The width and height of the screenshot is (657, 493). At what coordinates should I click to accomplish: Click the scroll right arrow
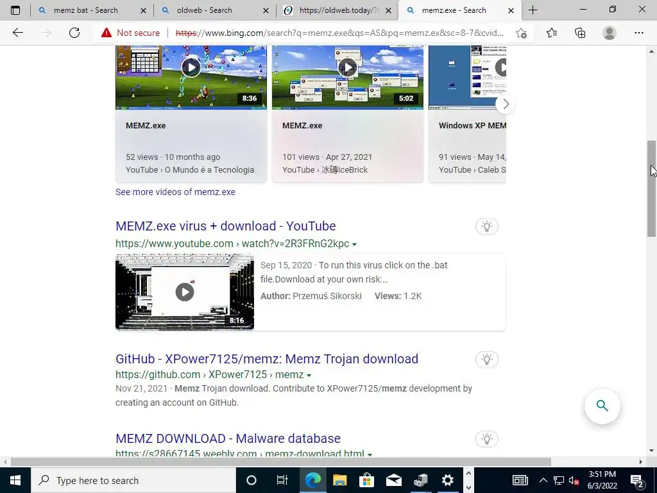click(641, 462)
